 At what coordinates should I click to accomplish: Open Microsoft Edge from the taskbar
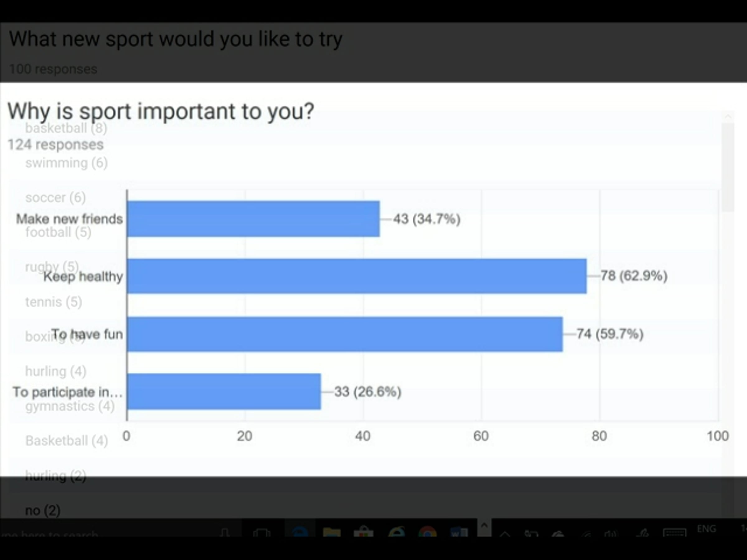[x=300, y=532]
